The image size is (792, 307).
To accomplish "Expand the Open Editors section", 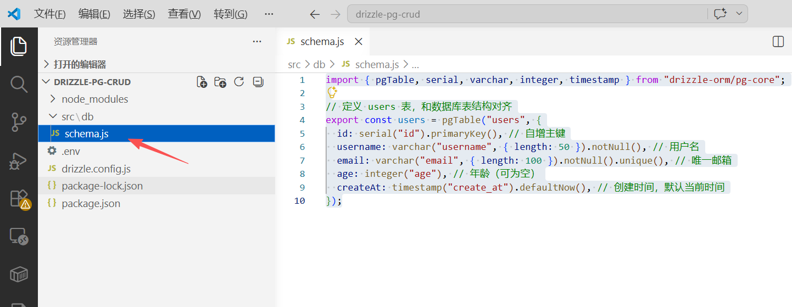I will click(157, 64).
